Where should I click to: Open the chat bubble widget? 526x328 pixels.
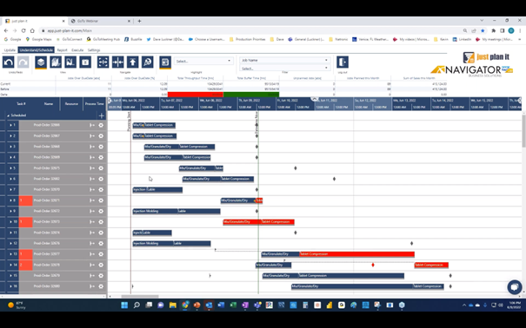(515, 287)
